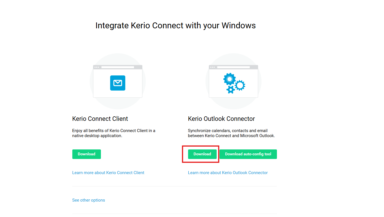384x217 pixels.
Task: Click the Kerio Connect Client title
Action: 100,119
